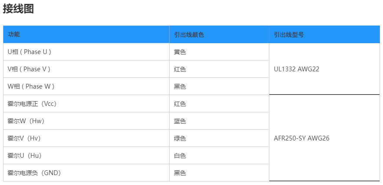Click 黑色 in the Phase W row
The width and height of the screenshot is (383, 185).
[x=180, y=86]
